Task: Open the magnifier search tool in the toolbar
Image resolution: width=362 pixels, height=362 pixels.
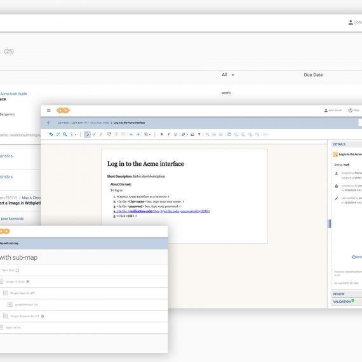Action: 65,134
